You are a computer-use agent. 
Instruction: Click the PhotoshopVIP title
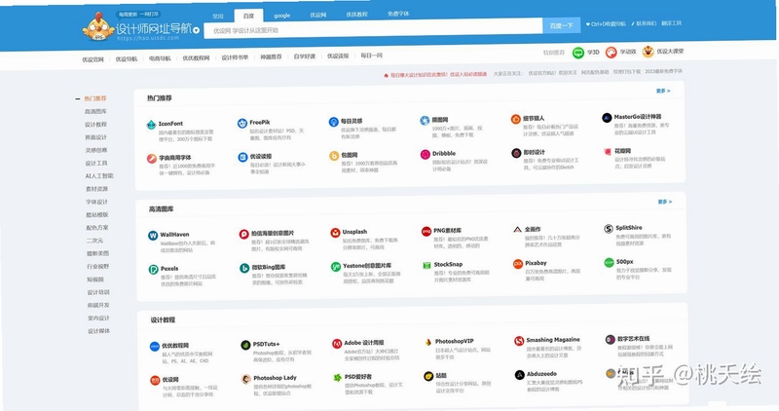(454, 342)
